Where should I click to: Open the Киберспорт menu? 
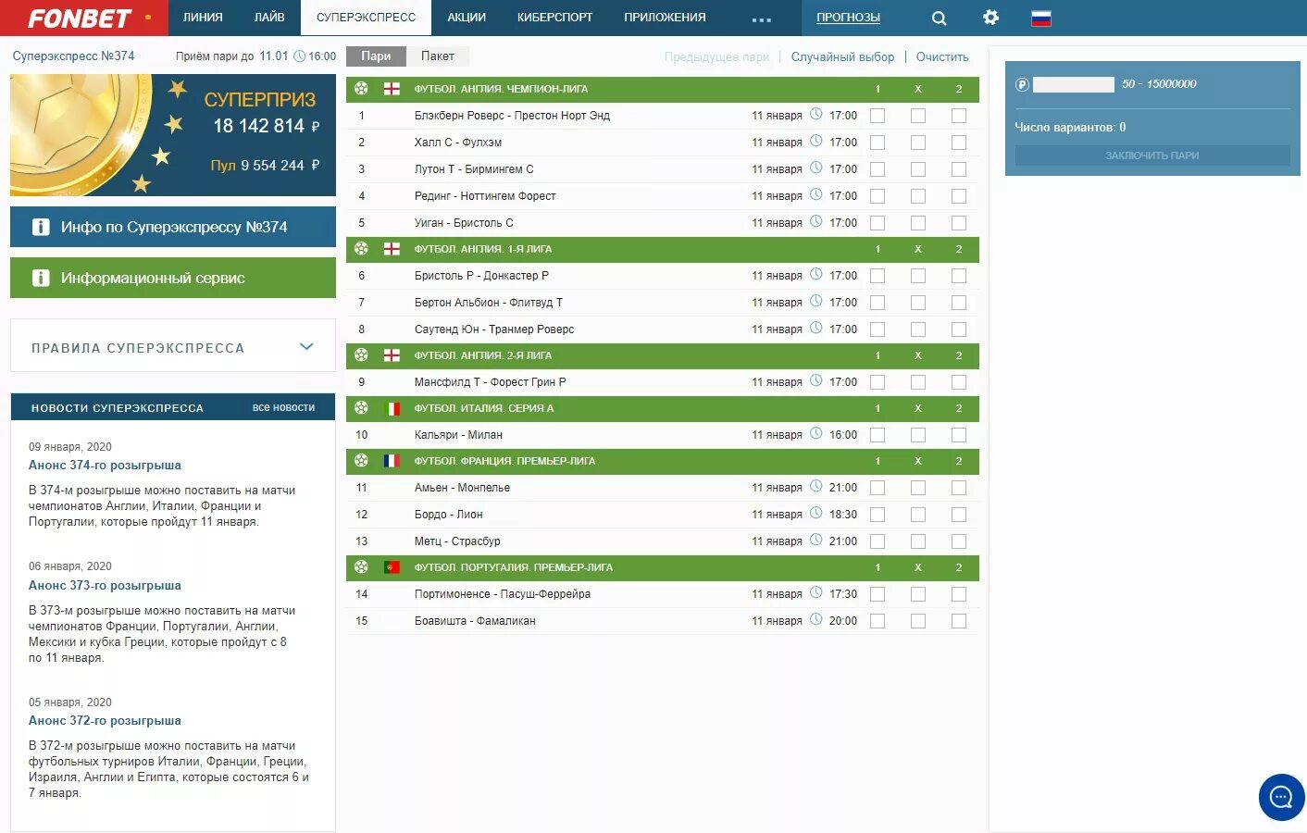[555, 18]
